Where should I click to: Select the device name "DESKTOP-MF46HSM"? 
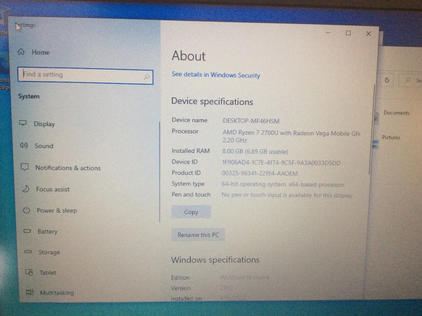point(251,121)
